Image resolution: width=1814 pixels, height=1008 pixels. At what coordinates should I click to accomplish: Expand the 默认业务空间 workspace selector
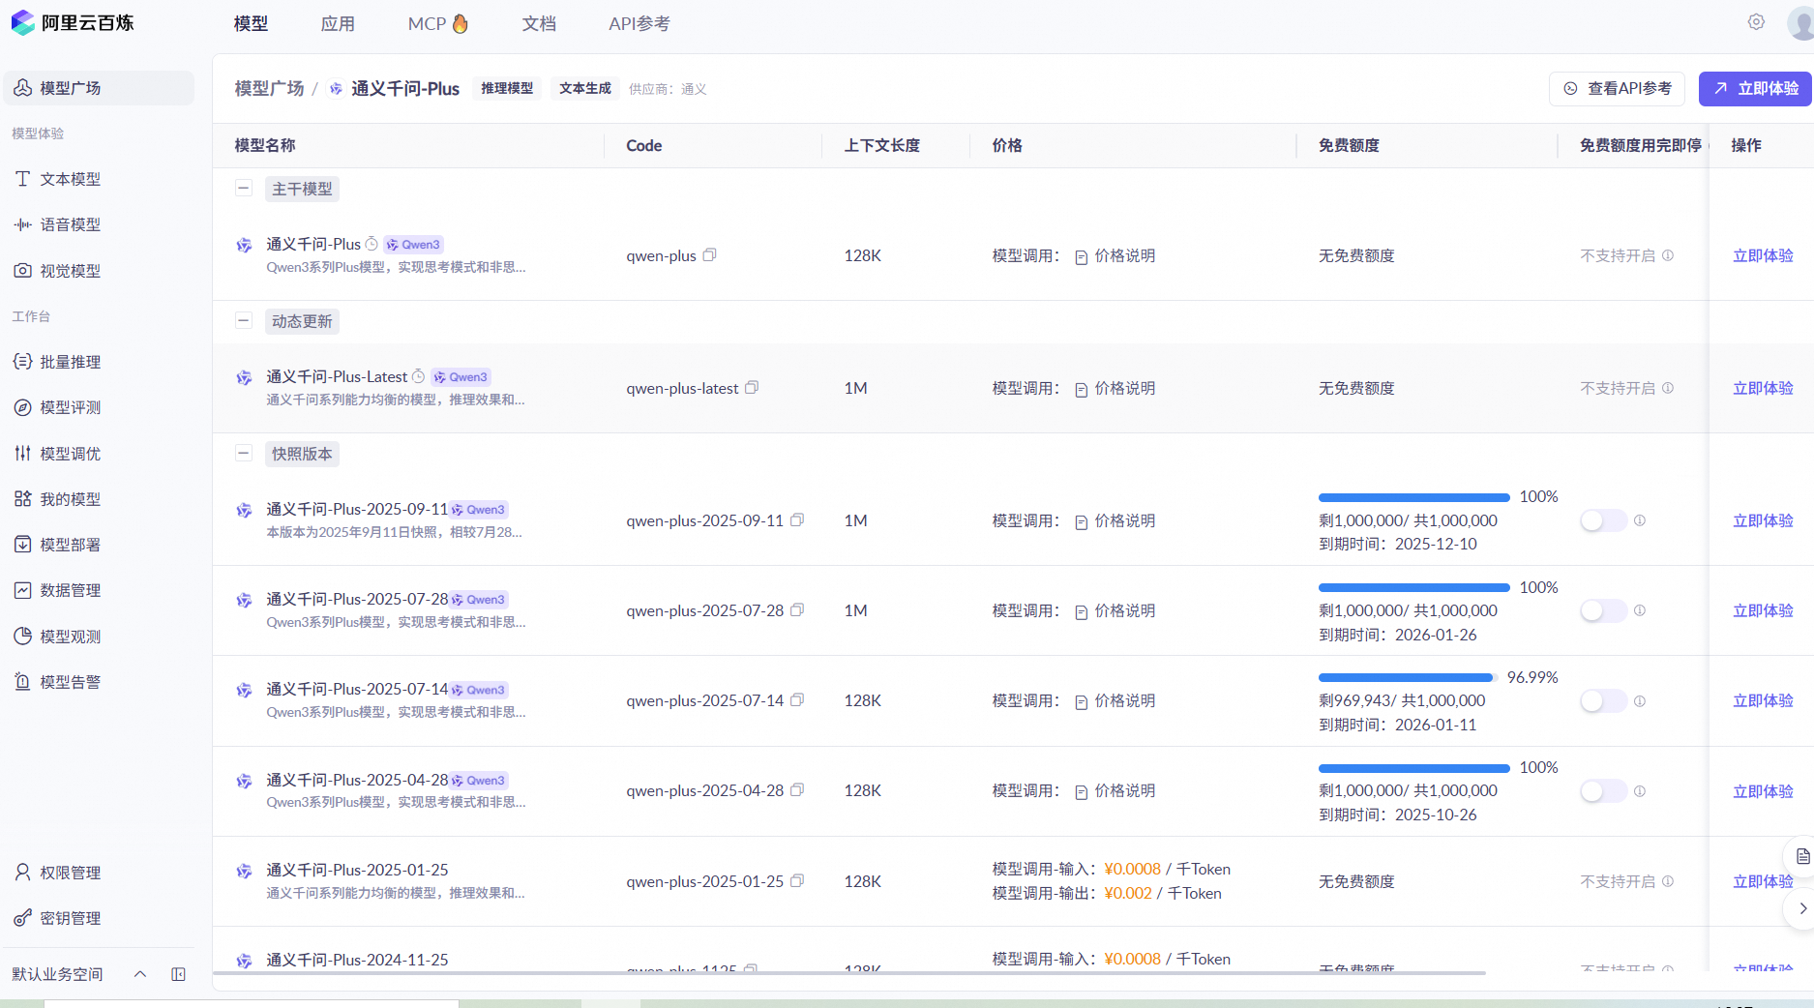139,974
